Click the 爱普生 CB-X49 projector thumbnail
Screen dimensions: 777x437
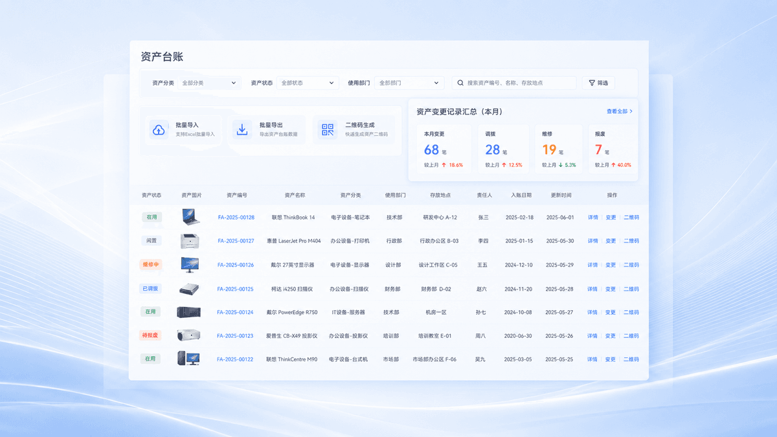pos(189,335)
